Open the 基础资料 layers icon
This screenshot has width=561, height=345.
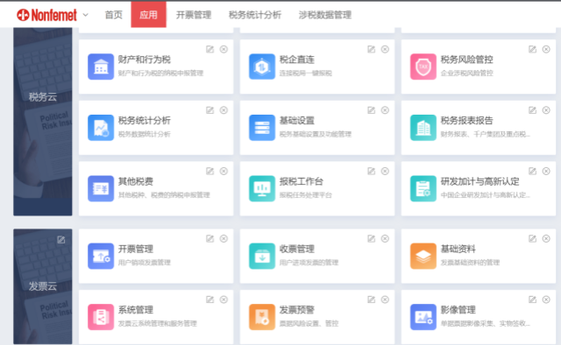pos(423,256)
